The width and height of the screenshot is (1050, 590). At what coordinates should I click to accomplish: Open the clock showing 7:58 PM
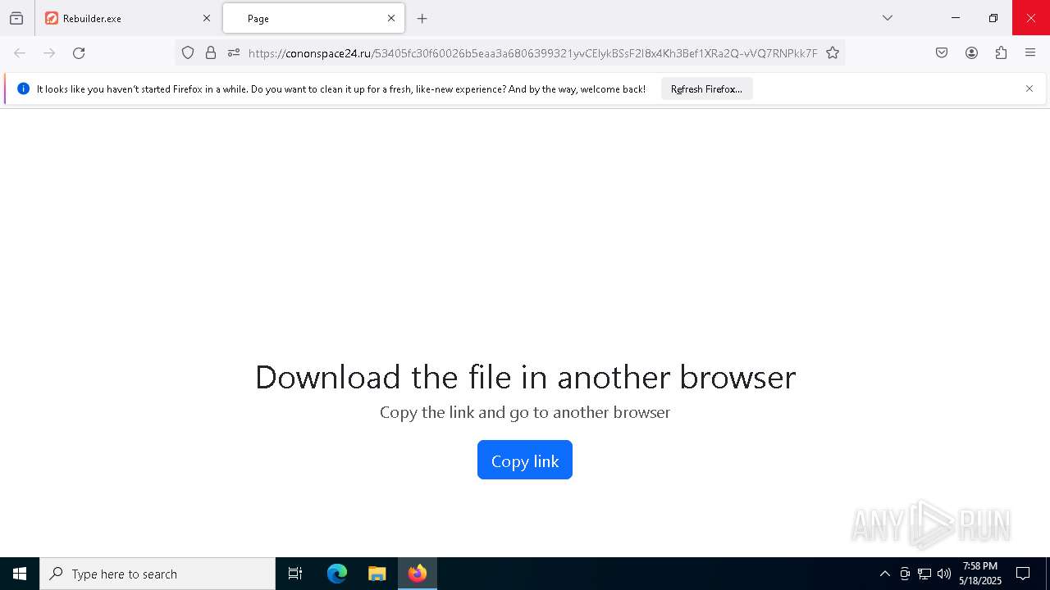980,574
